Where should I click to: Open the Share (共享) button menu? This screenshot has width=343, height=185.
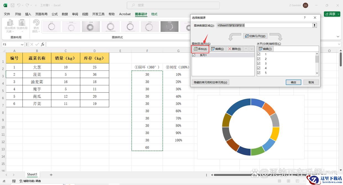(x=332, y=14)
